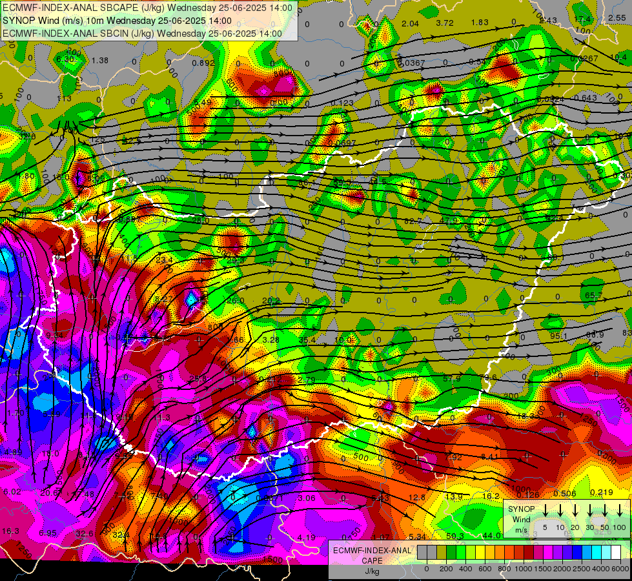Click the 44.0 value on the map
Viewport: 632px width, 581px height.
pos(491,535)
